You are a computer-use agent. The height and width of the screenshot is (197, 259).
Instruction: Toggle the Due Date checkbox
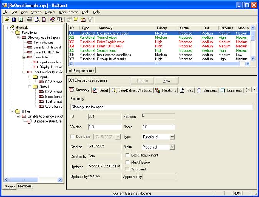72,136
